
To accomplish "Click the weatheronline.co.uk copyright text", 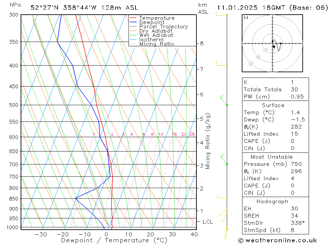I will pos(277,240).
